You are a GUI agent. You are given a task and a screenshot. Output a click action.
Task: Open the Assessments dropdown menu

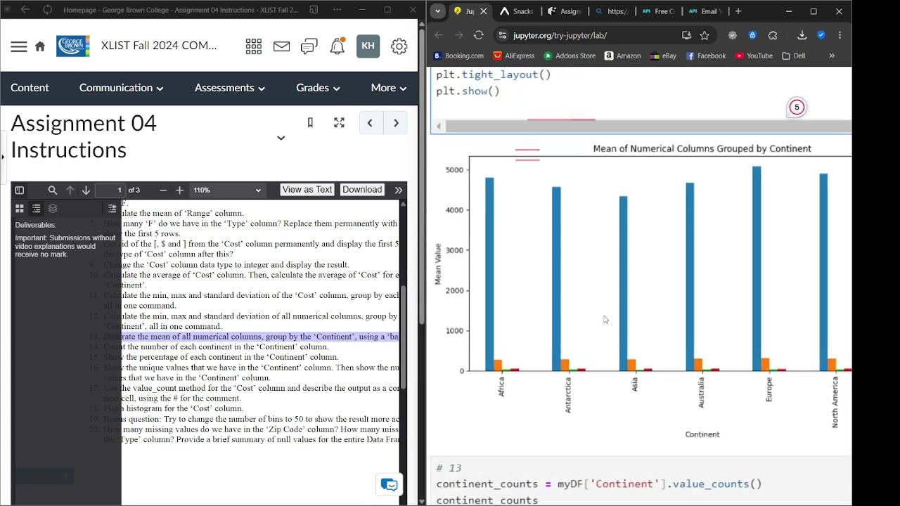tap(230, 88)
